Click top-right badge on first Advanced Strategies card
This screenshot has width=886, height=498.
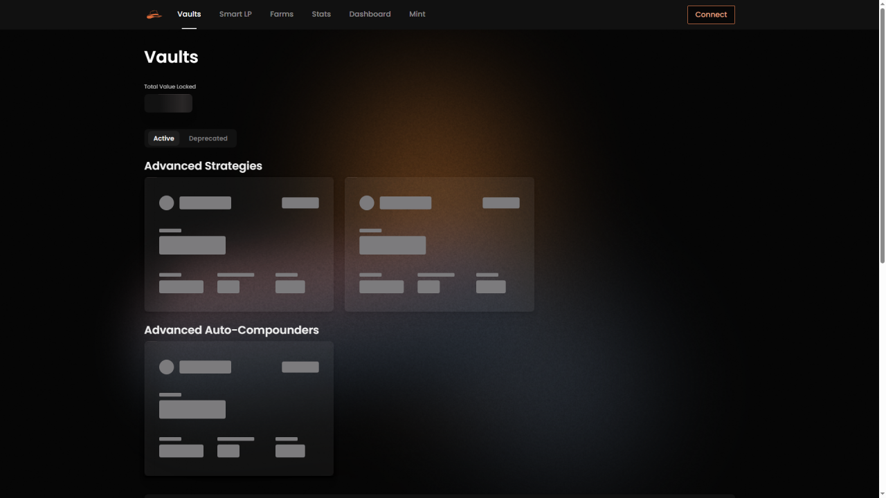coord(300,203)
